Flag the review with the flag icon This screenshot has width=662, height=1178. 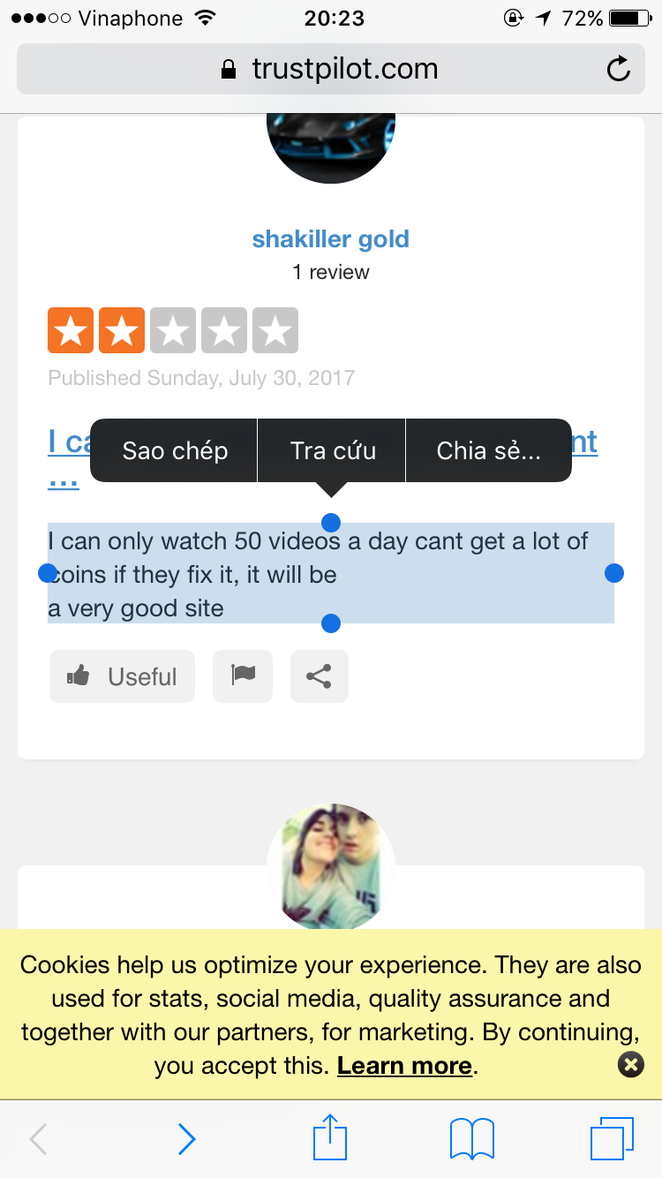[243, 676]
